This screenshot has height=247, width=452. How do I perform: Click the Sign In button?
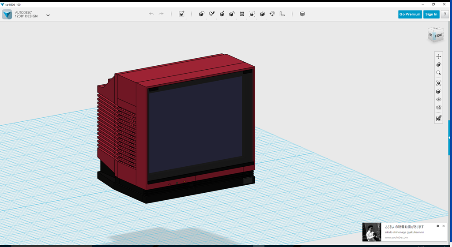431,14
